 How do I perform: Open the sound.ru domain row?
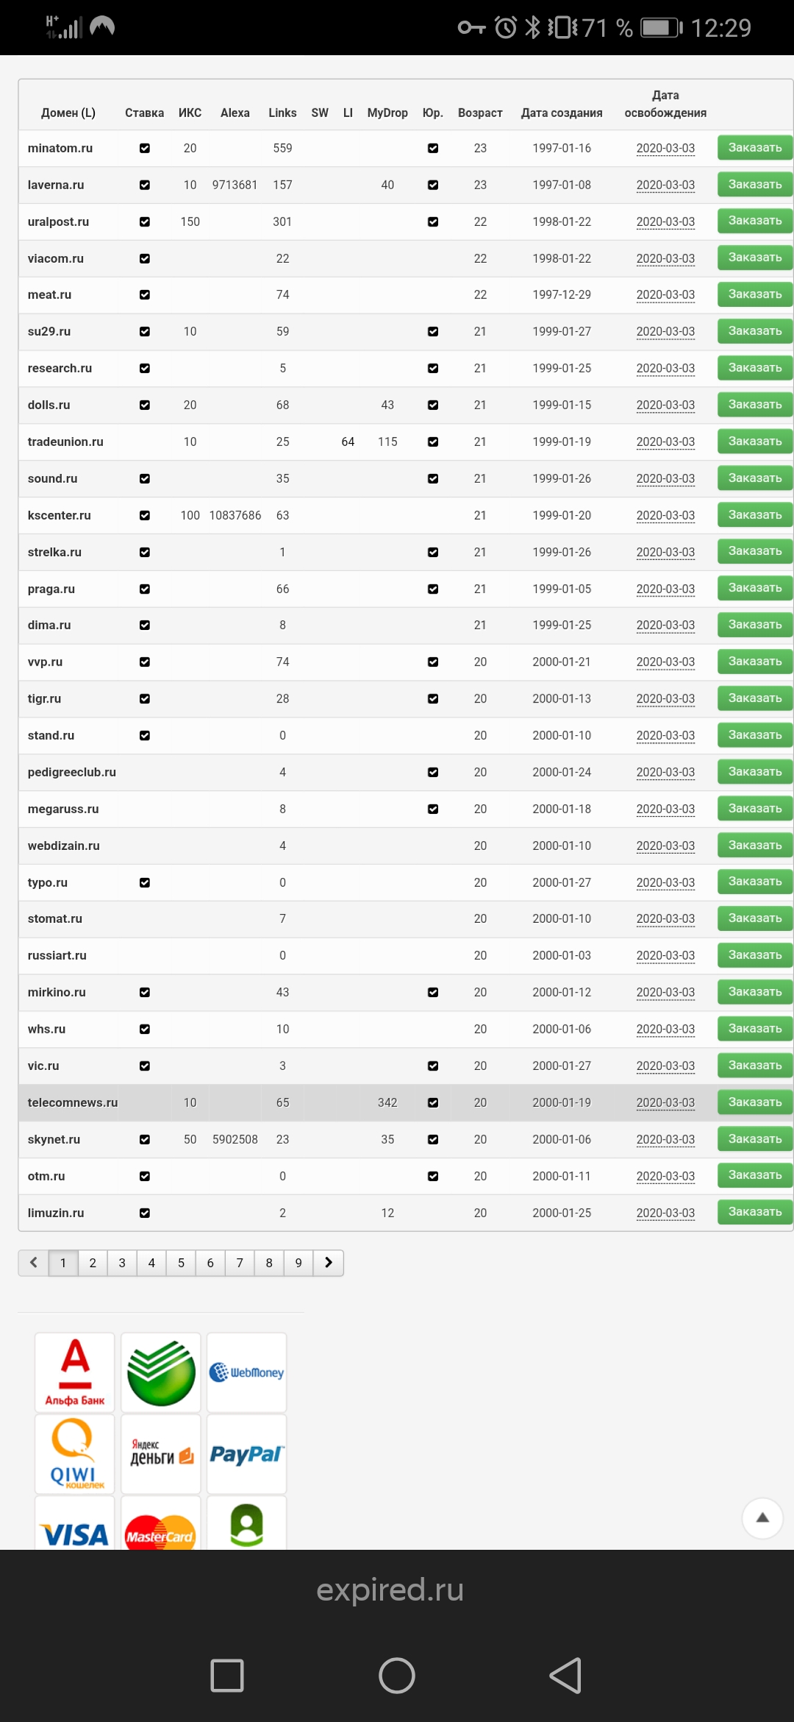53,478
